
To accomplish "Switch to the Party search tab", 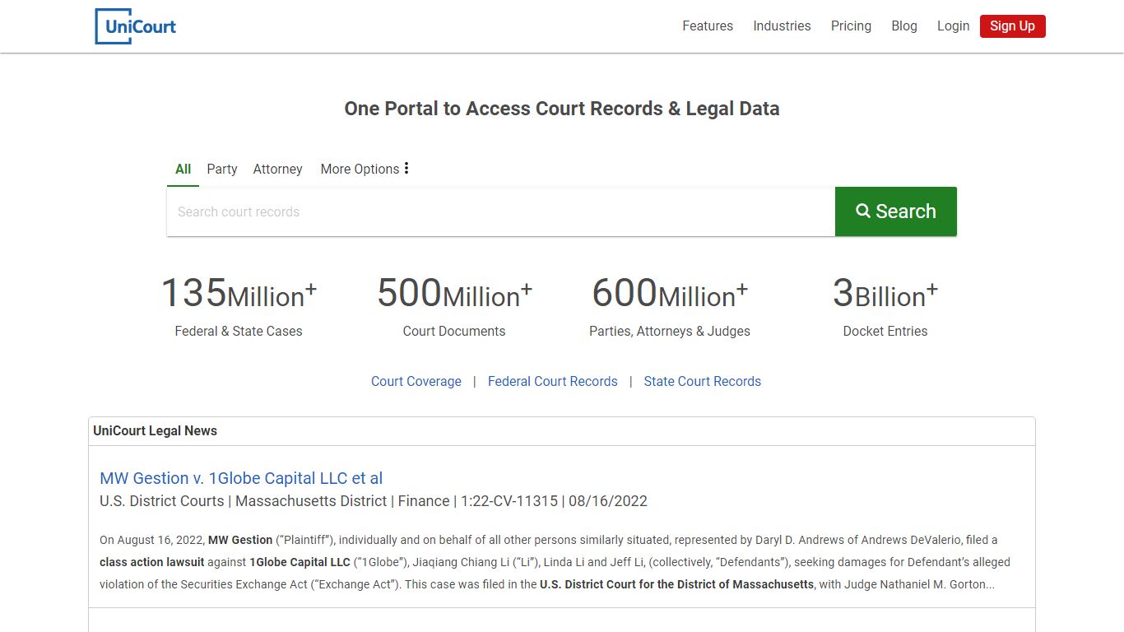I will 221,169.
